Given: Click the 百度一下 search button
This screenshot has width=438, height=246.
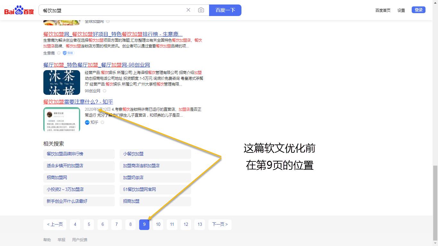Looking at the screenshot, I should 225,10.
